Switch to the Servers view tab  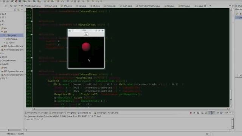pos(113,113)
